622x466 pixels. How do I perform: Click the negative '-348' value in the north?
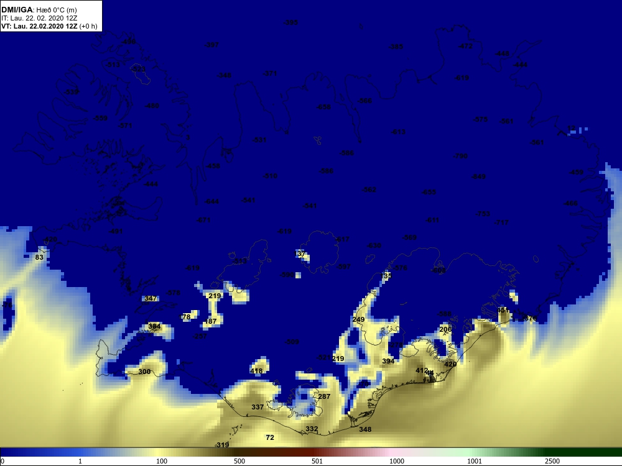[x=224, y=75]
